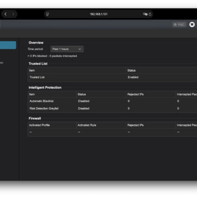Image resolution: width=197 pixels, height=197 pixels.
Task: Click Status header in Intelligent Protection table
Action: pyautogui.click(x=82, y=94)
